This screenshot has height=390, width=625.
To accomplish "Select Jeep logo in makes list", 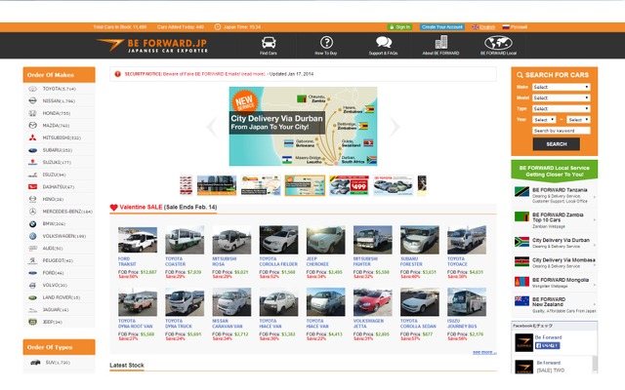I will pyautogui.click(x=32, y=322).
